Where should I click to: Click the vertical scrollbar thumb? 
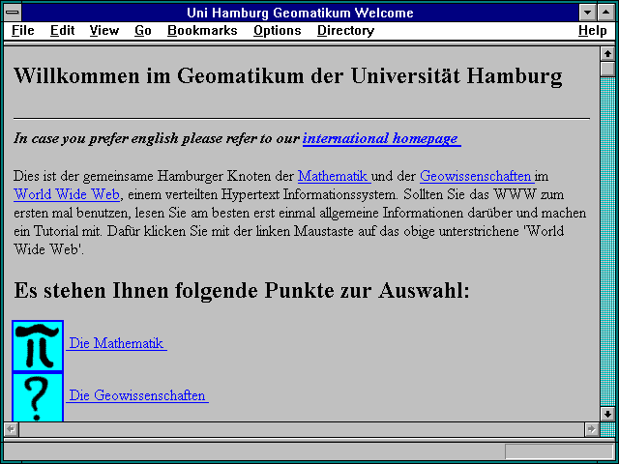point(607,69)
